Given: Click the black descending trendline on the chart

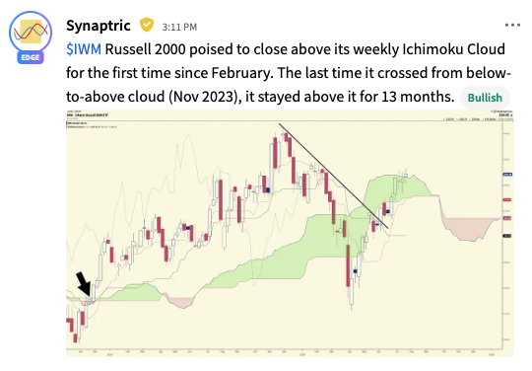Looking at the screenshot, I should click(x=334, y=176).
